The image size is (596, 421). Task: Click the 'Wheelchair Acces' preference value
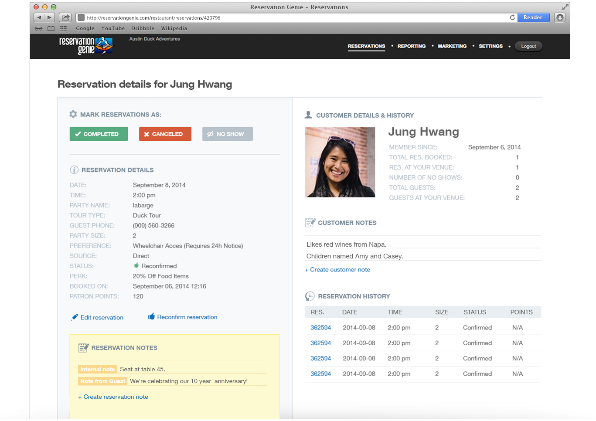coord(188,246)
